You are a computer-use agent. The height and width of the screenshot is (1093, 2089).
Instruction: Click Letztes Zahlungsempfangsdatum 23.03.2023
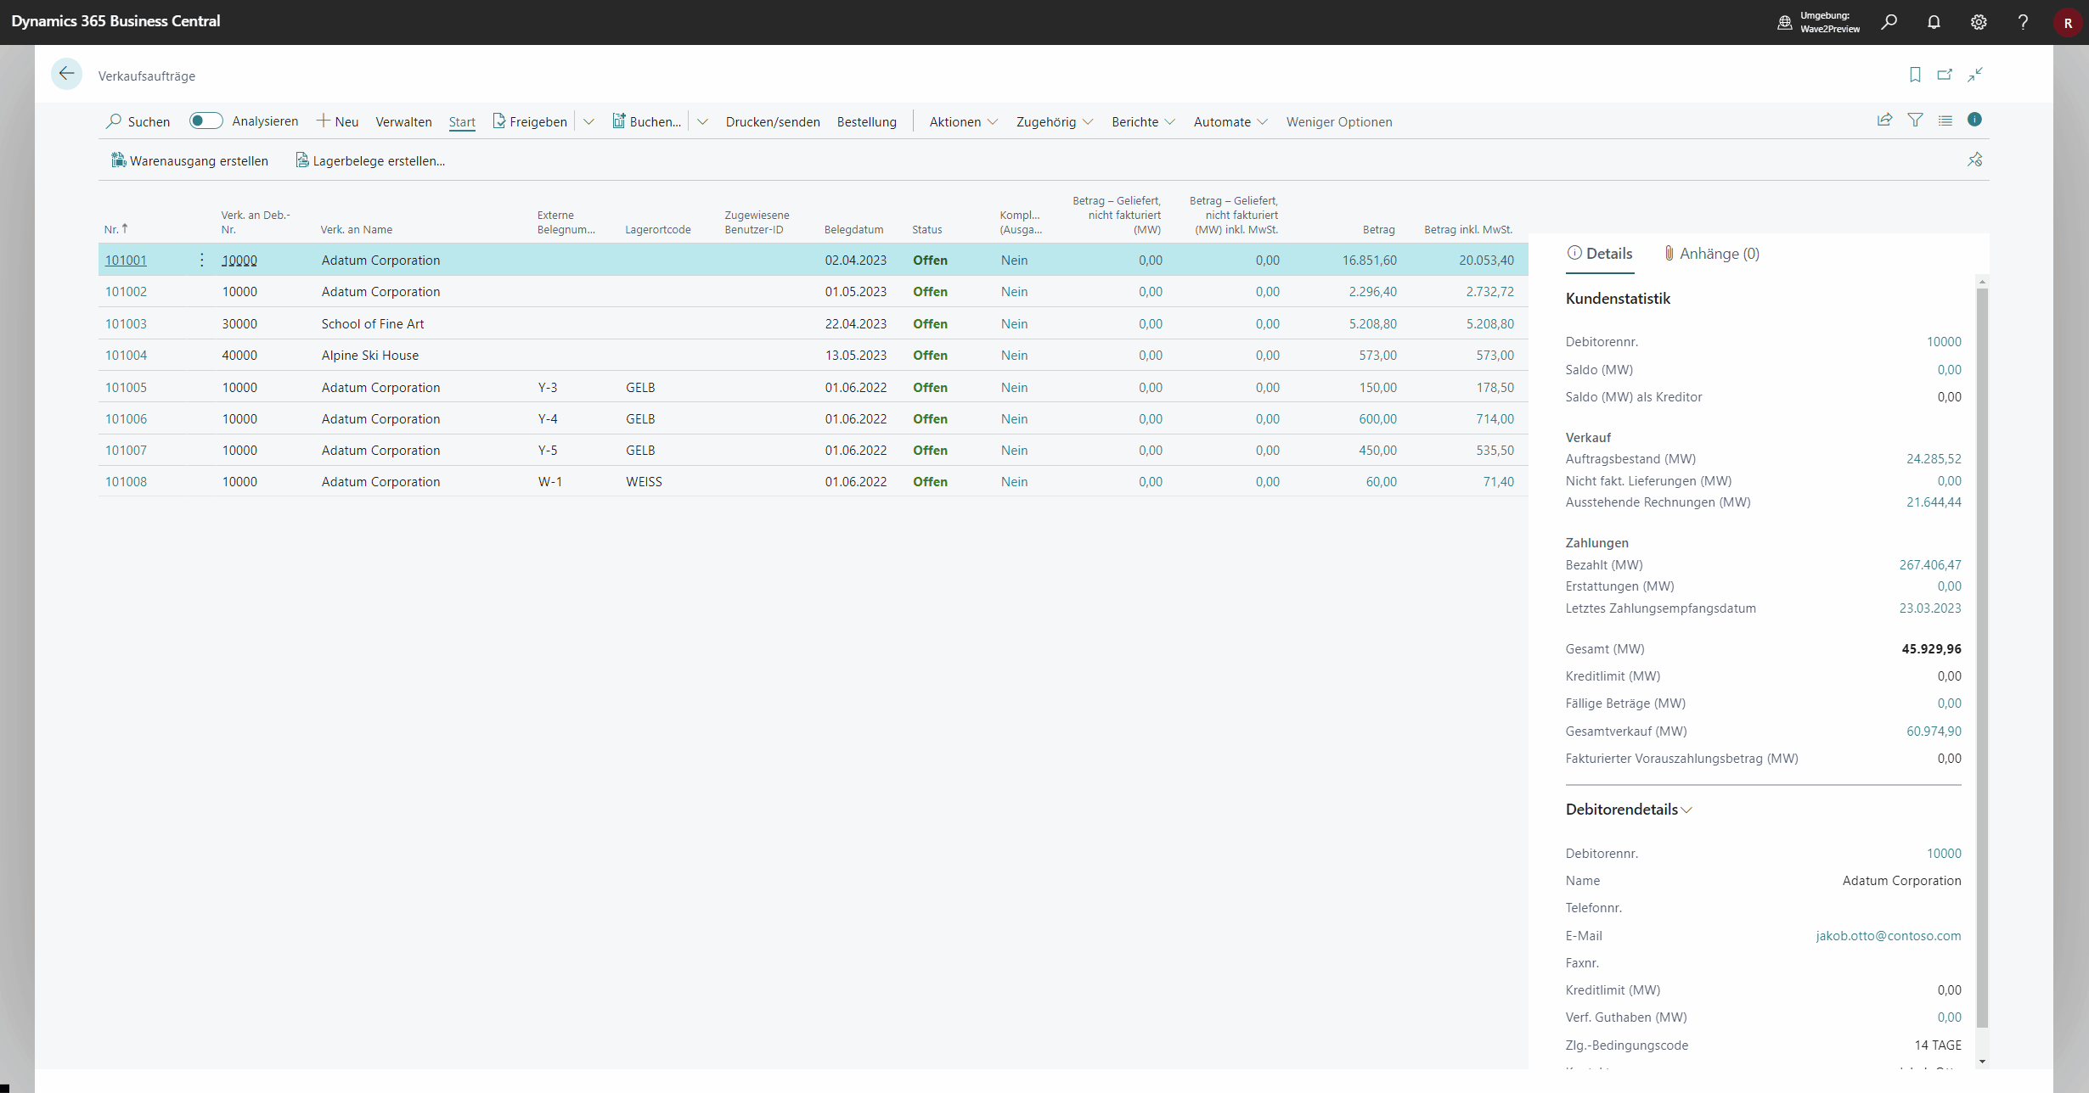point(1929,608)
